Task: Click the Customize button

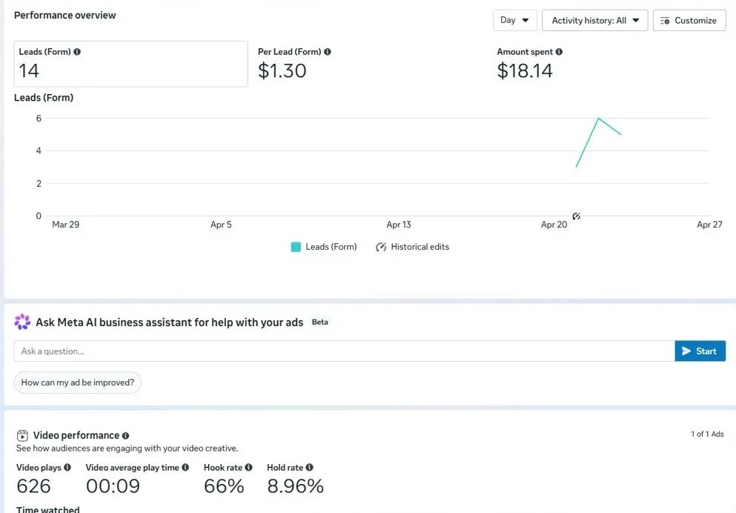Action: coord(689,20)
